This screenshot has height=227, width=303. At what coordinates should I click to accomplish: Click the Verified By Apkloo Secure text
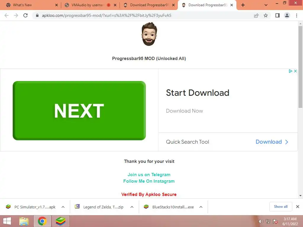point(149,194)
